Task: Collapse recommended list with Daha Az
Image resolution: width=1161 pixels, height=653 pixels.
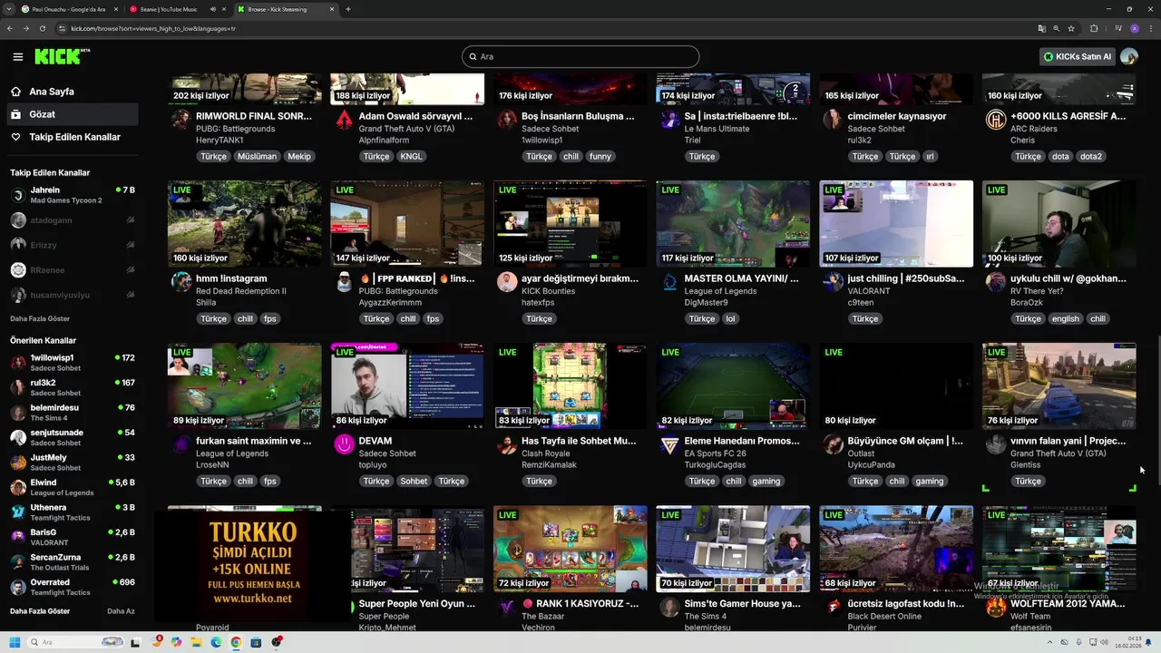Action: pyautogui.click(x=121, y=611)
